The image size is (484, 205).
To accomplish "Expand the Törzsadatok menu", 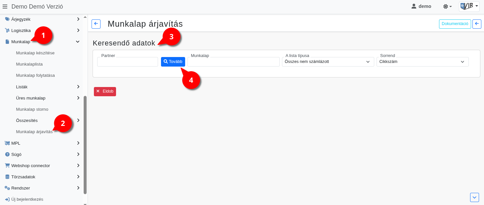I will [78, 177].
